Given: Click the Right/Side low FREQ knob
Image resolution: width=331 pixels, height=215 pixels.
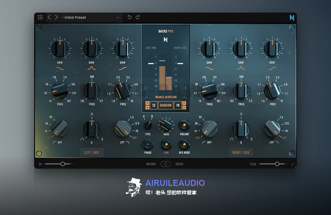Looking at the screenshot, I should click(x=209, y=91).
